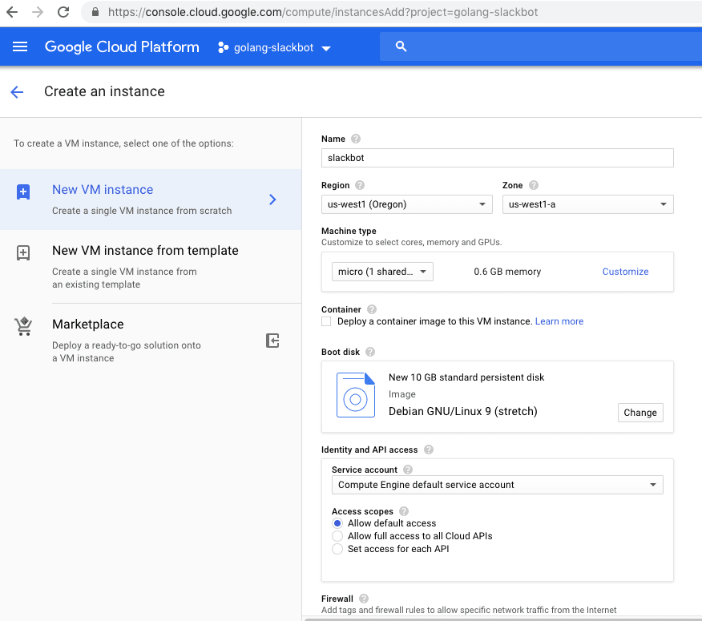Click the Debian GNU/Linux 9 (stretch) image text
702x621 pixels.
pos(463,412)
